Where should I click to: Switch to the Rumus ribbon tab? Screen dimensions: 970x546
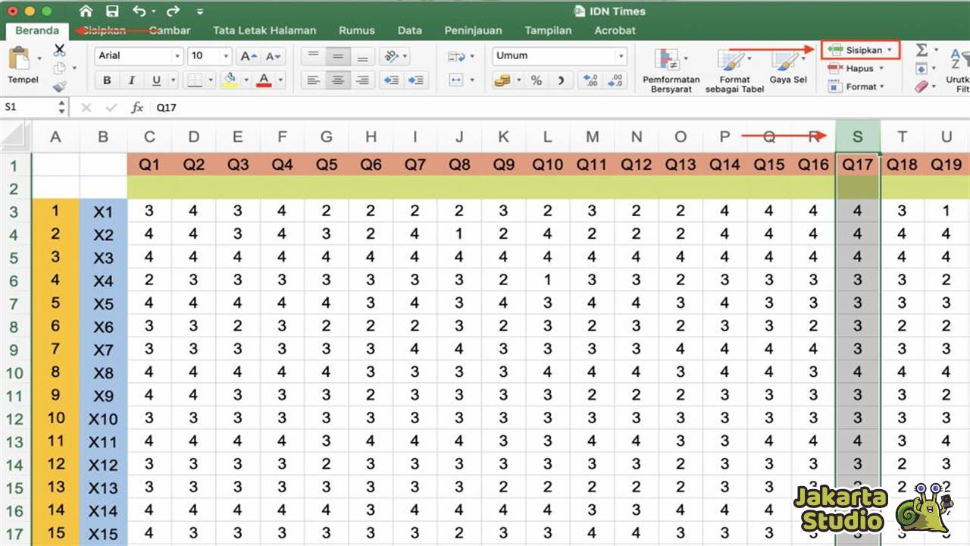pyautogui.click(x=356, y=30)
